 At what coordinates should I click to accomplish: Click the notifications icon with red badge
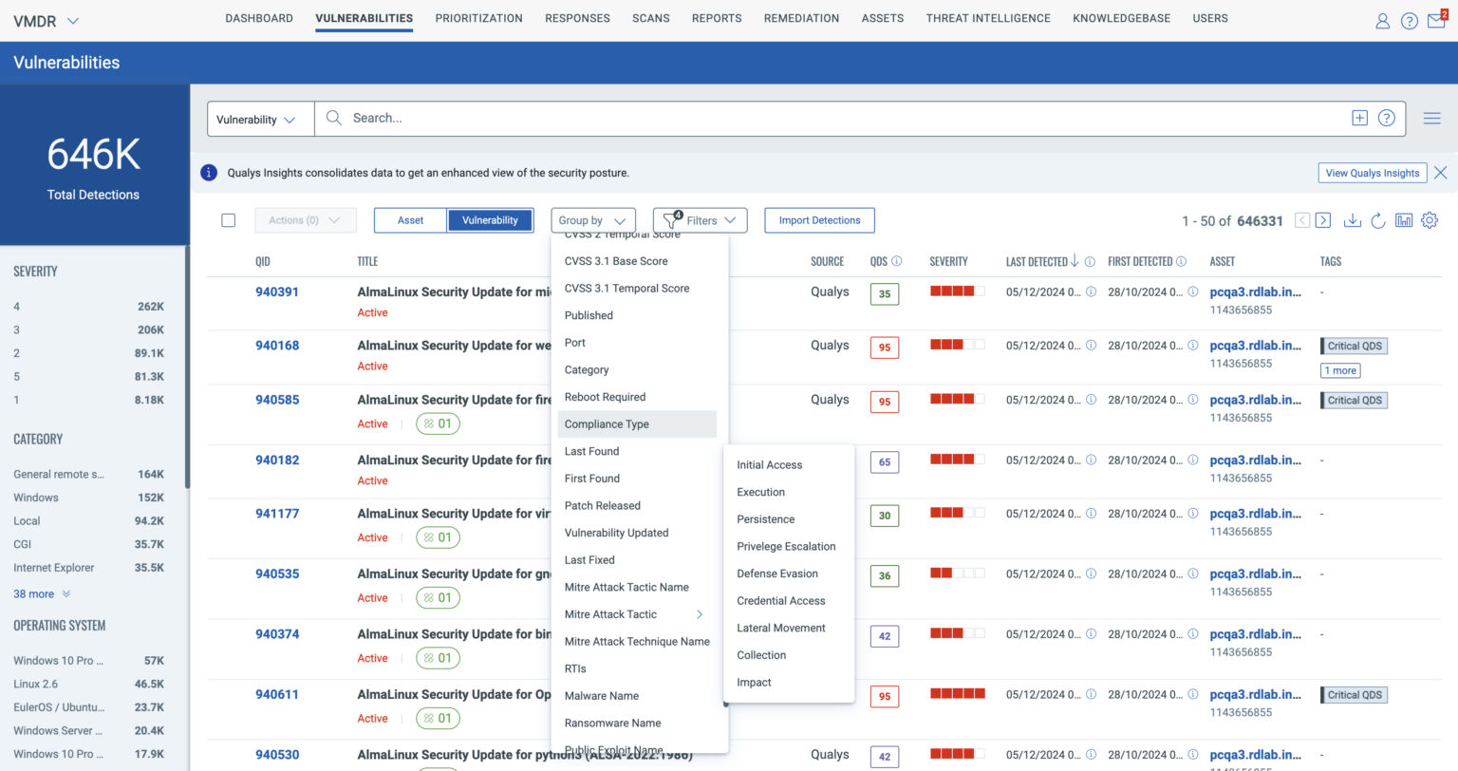pos(1436,20)
